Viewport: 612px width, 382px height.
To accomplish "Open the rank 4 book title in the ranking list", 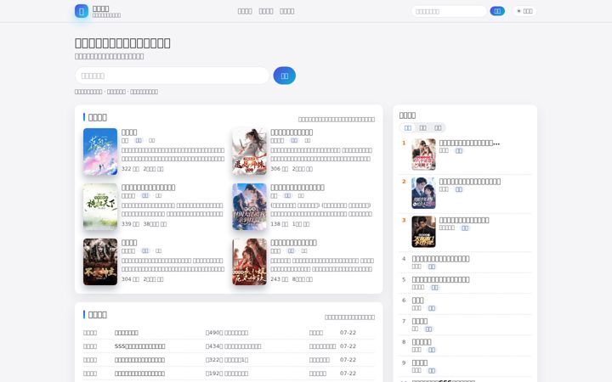I will tap(440, 259).
